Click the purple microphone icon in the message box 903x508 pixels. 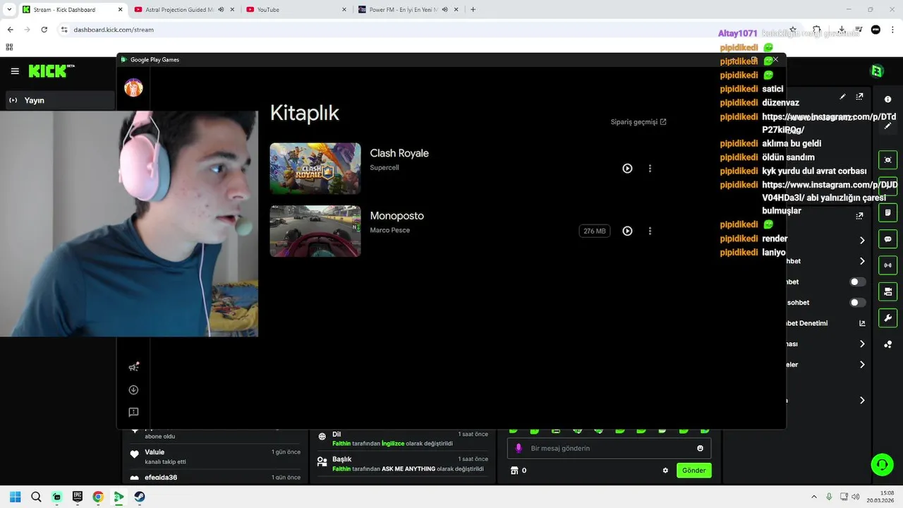(x=519, y=448)
